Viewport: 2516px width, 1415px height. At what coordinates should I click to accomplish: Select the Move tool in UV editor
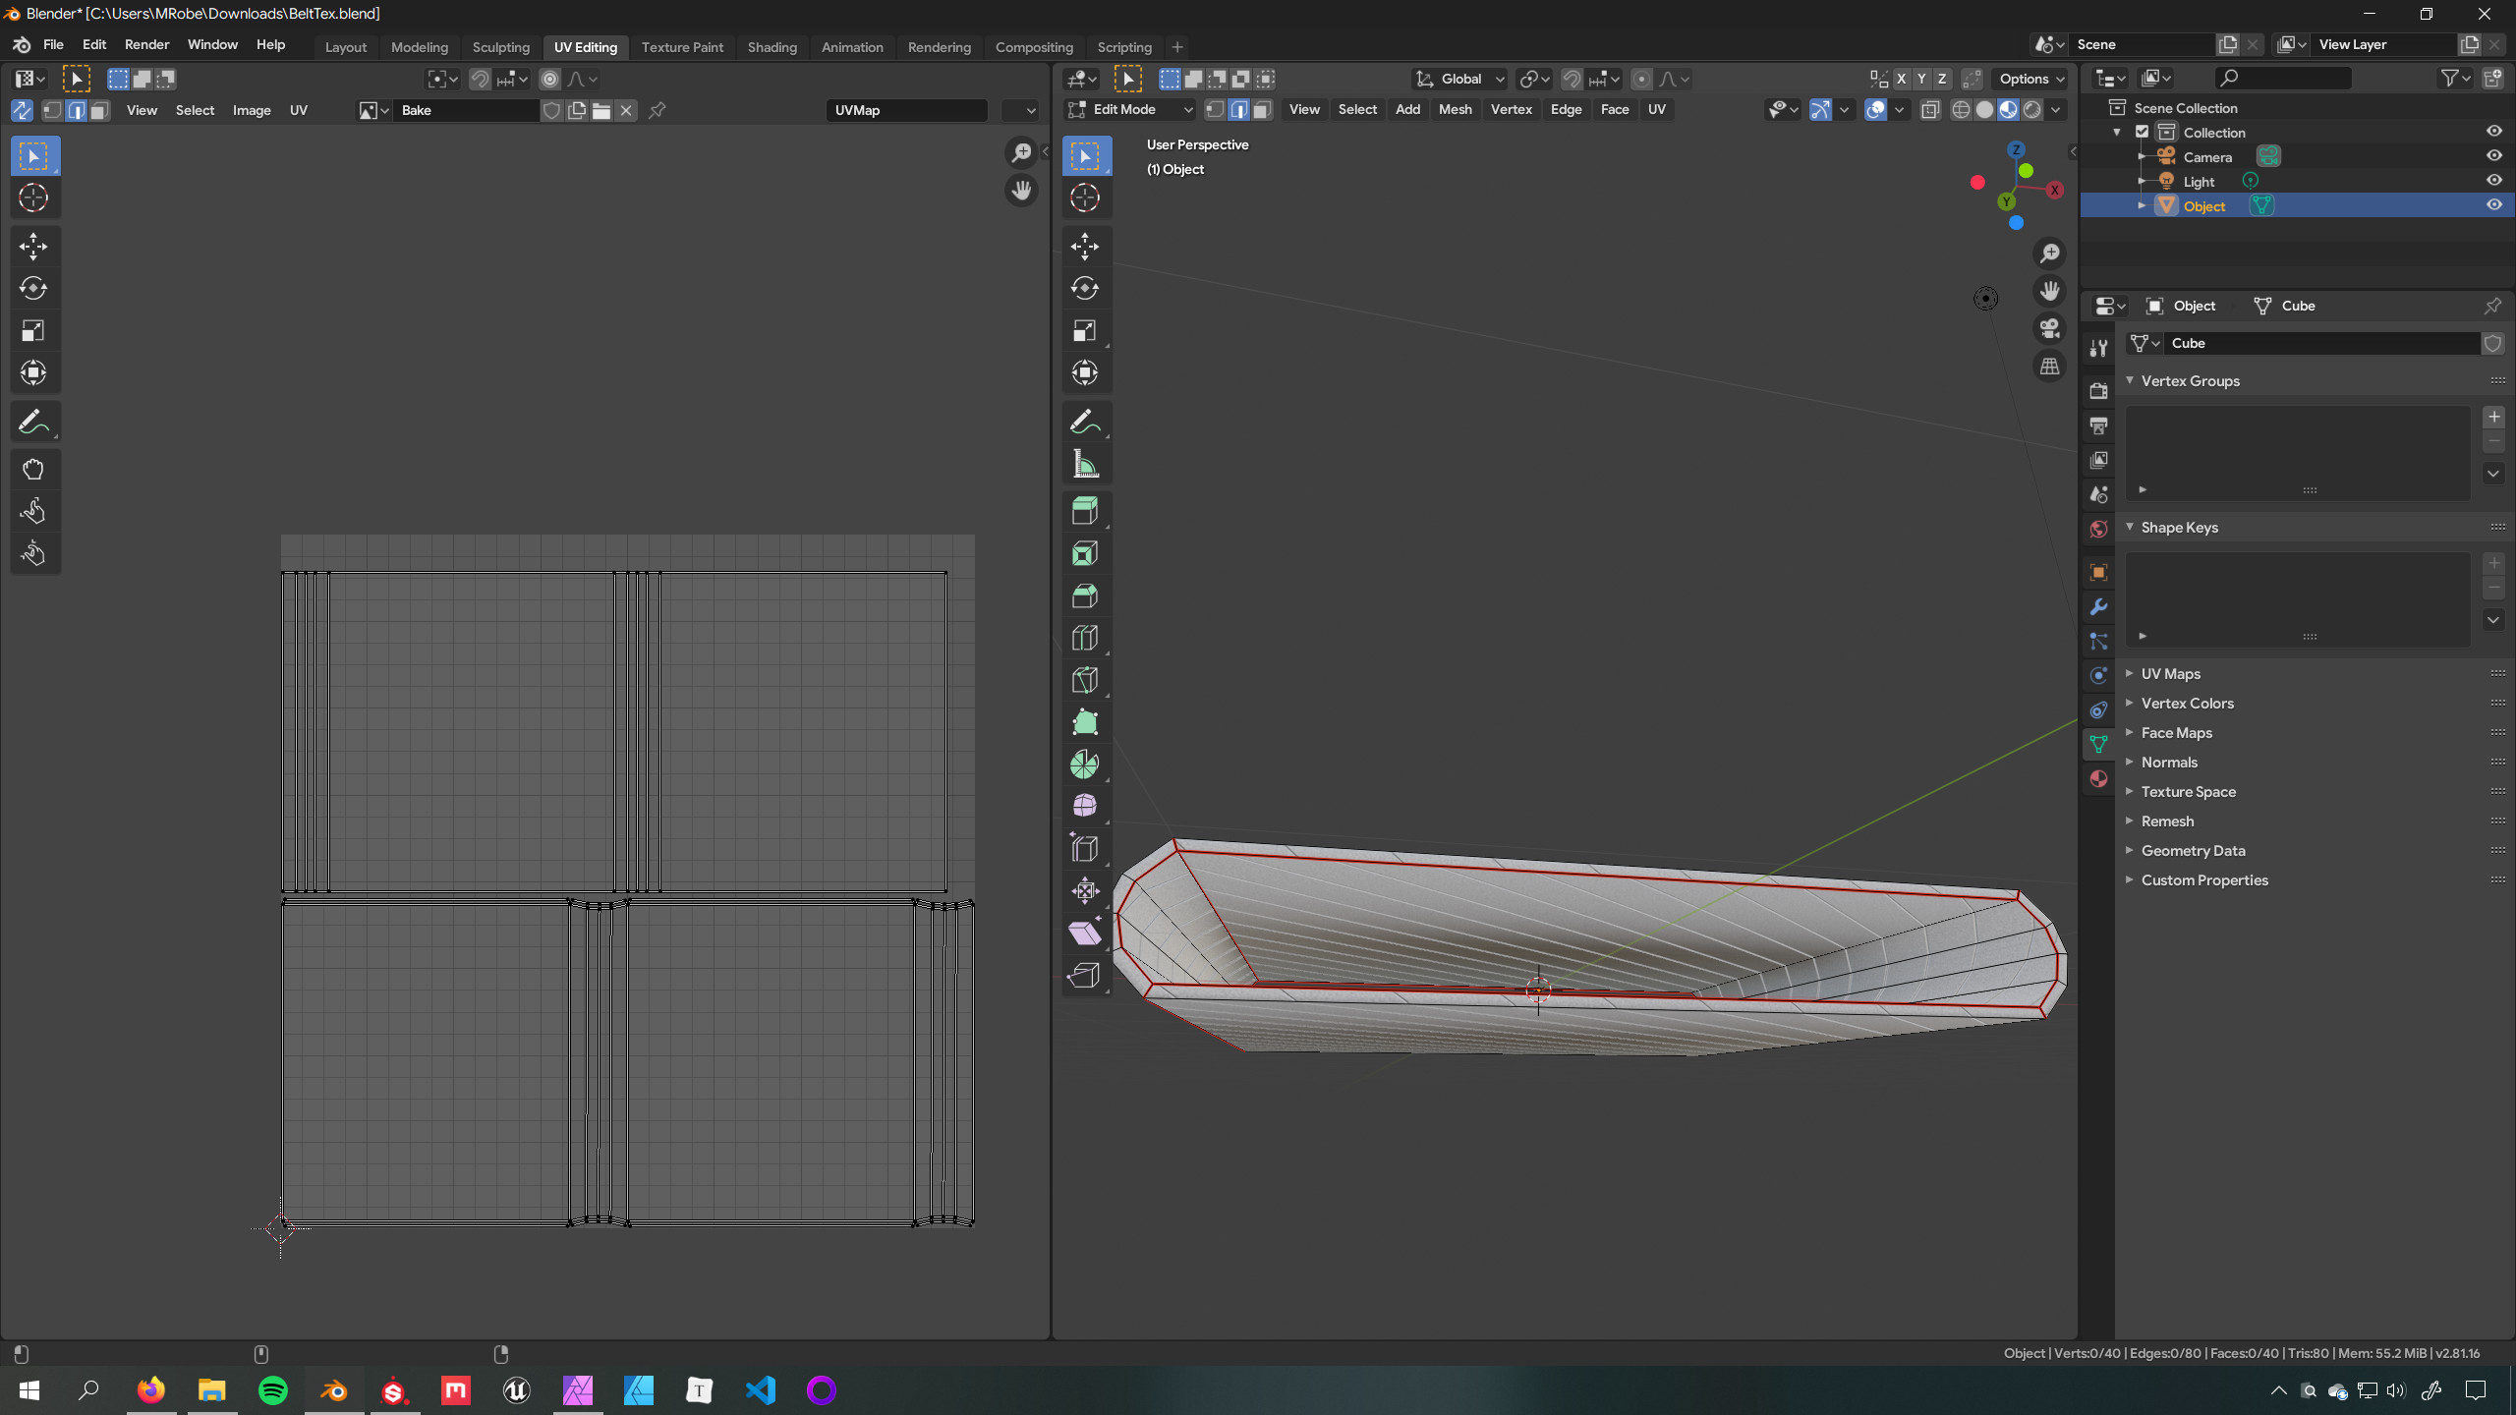point(33,247)
